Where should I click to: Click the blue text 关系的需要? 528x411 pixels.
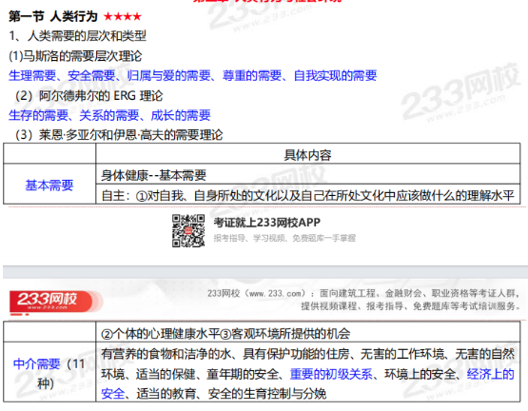109,115
